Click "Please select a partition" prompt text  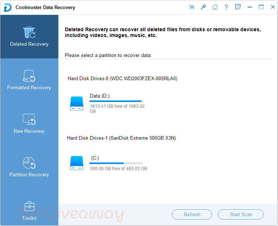(x=108, y=56)
